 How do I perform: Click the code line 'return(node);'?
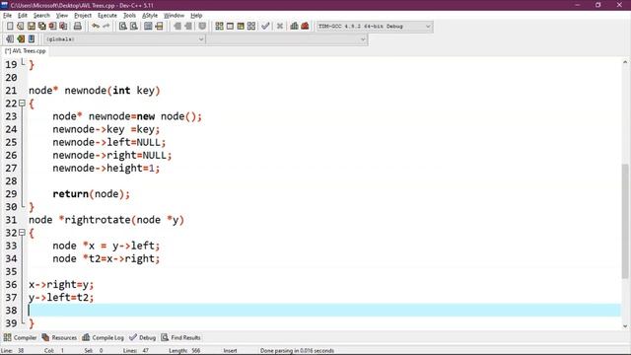click(x=92, y=194)
